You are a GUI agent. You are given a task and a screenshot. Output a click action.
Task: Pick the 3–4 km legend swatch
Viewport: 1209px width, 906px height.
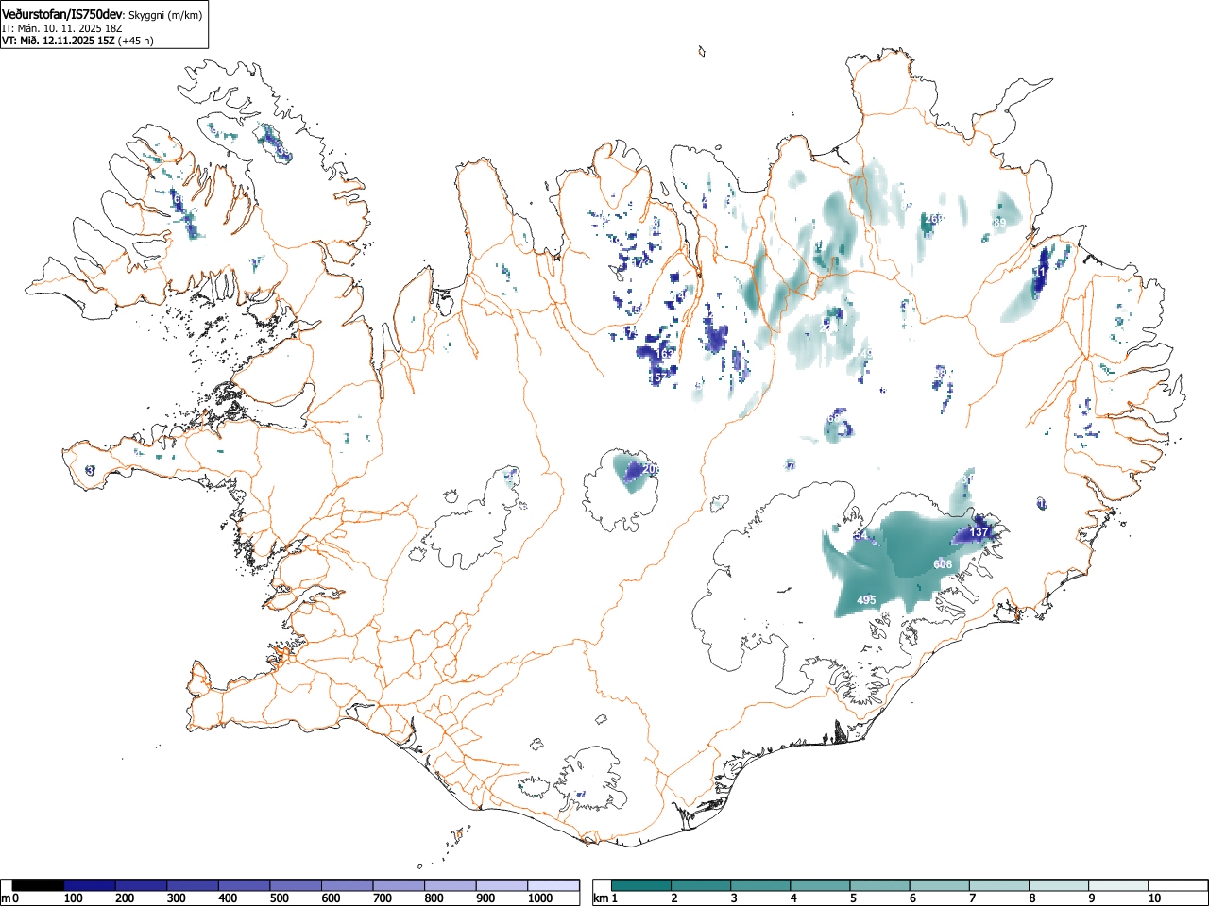(760, 885)
